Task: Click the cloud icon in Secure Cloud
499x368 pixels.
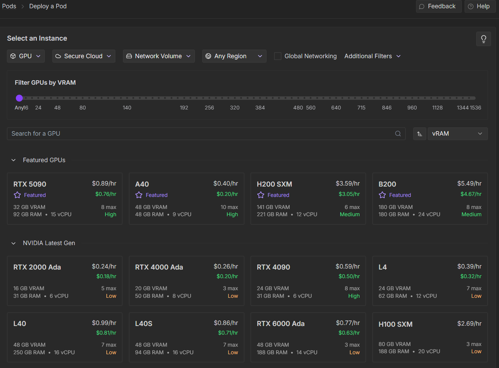Action: pyautogui.click(x=58, y=56)
